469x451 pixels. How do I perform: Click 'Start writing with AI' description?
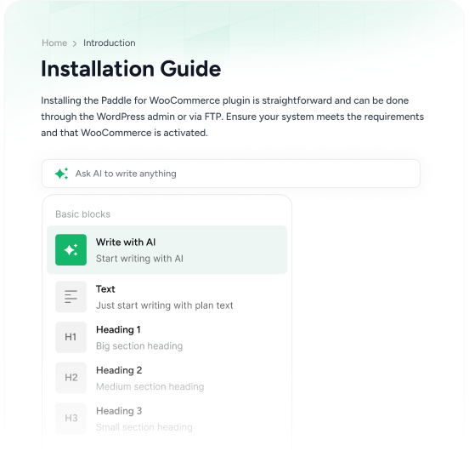click(x=139, y=259)
